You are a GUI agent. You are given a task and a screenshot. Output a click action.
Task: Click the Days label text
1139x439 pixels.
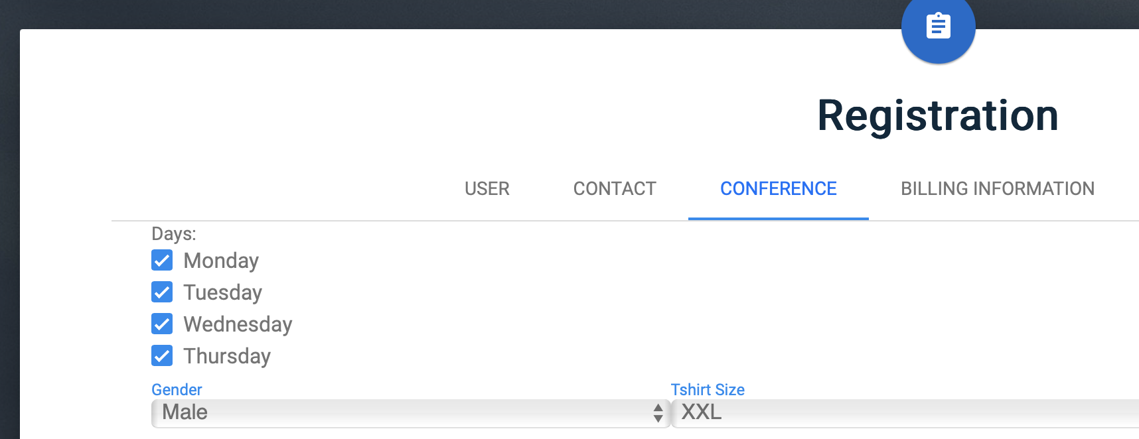[174, 234]
